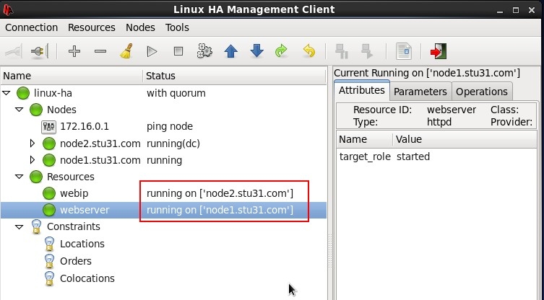544x300 pixels.
Task: Open the Nodes menu
Action: tap(140, 27)
